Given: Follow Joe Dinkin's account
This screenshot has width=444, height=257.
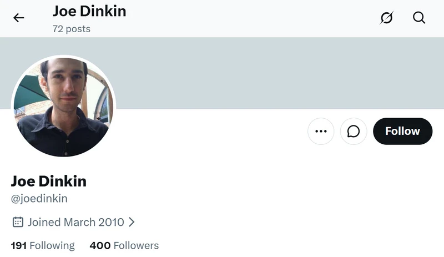Looking at the screenshot, I should (x=403, y=131).
